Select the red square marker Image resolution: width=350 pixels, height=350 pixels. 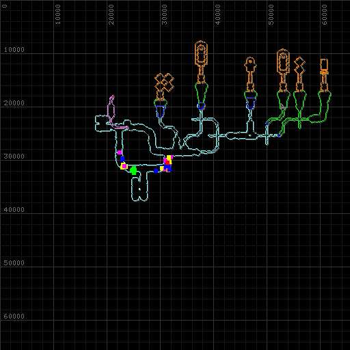coord(167,162)
